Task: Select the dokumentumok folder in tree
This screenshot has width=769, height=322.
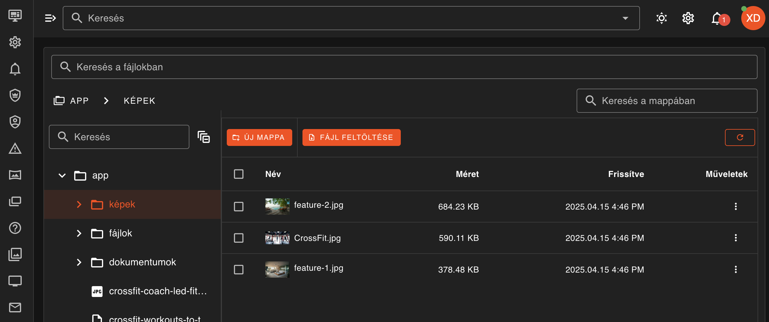Action: [142, 262]
